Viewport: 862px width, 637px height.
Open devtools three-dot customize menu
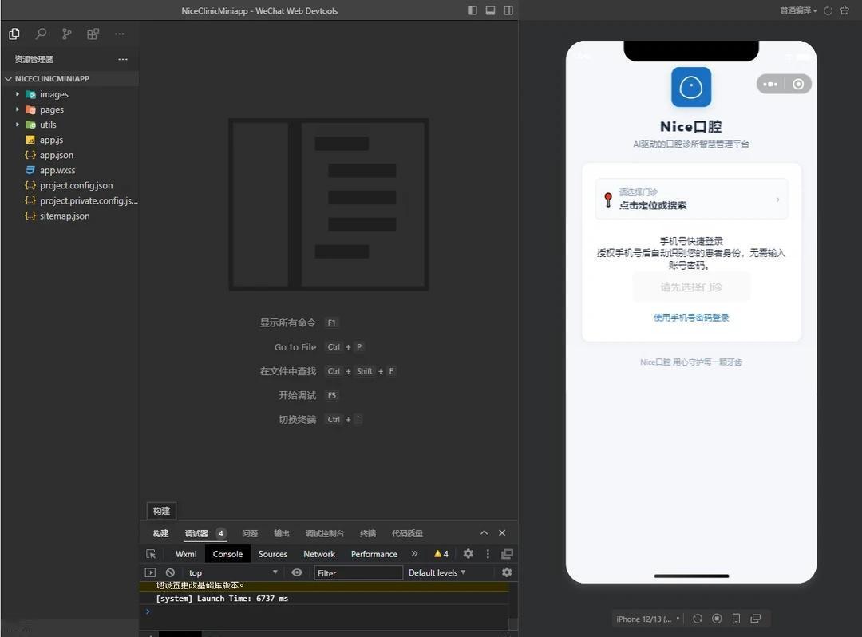(488, 553)
